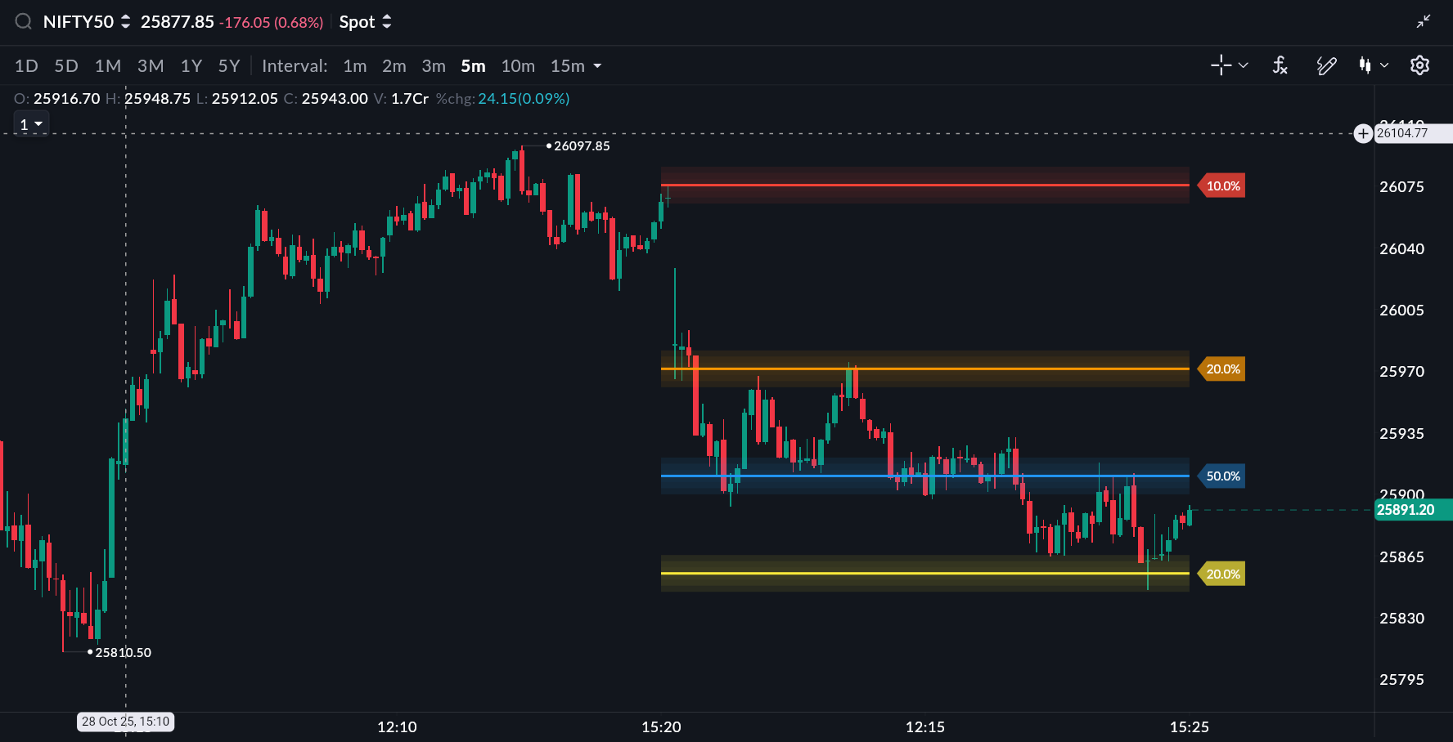Click the 3M range button
The image size is (1453, 742).
151,66
